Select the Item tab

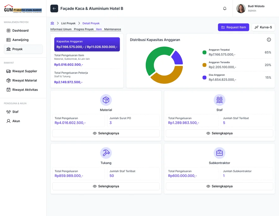coord(99,29)
